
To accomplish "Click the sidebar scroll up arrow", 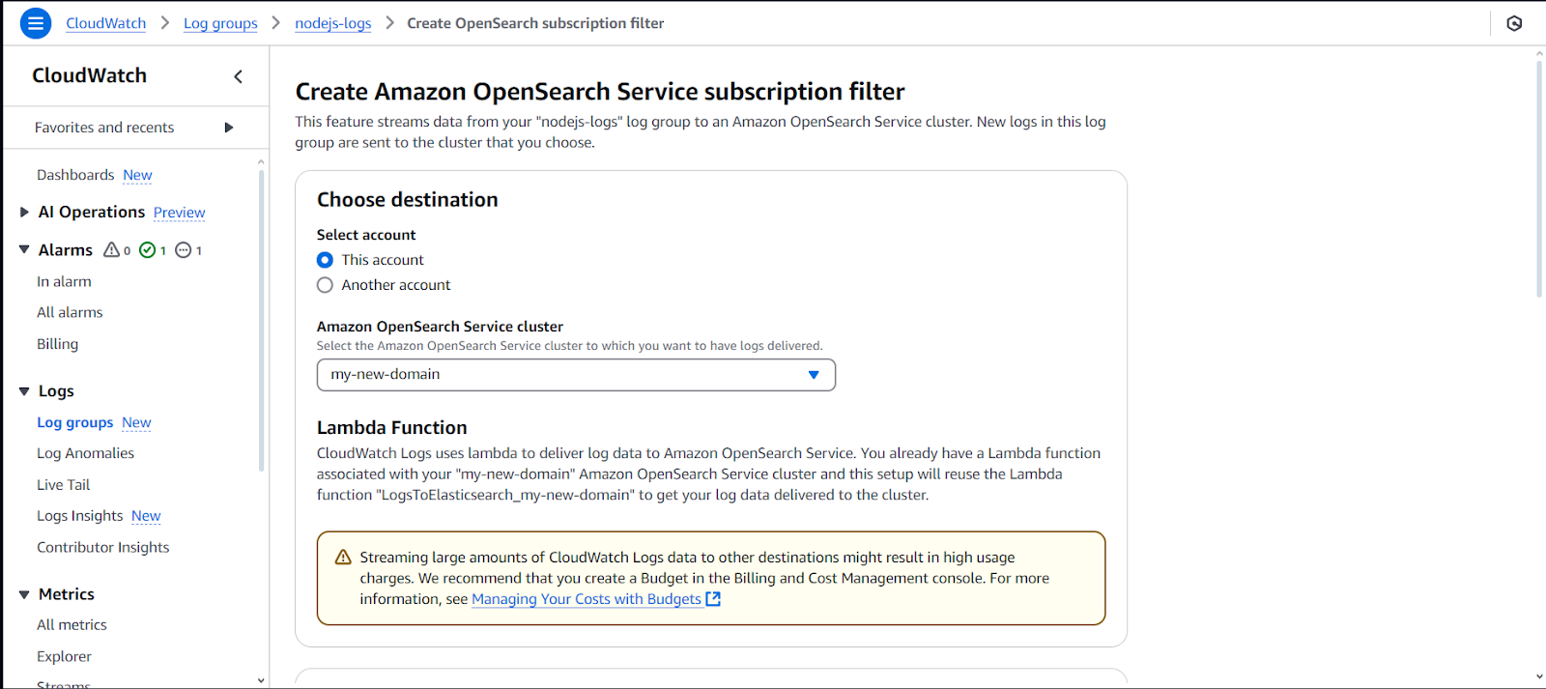I will tap(261, 161).
